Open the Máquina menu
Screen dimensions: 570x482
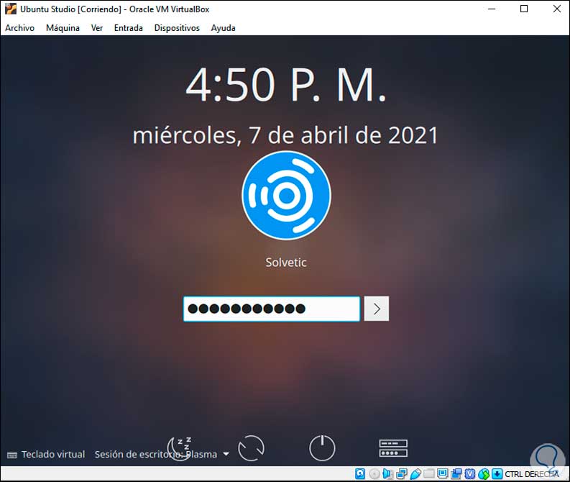point(63,28)
